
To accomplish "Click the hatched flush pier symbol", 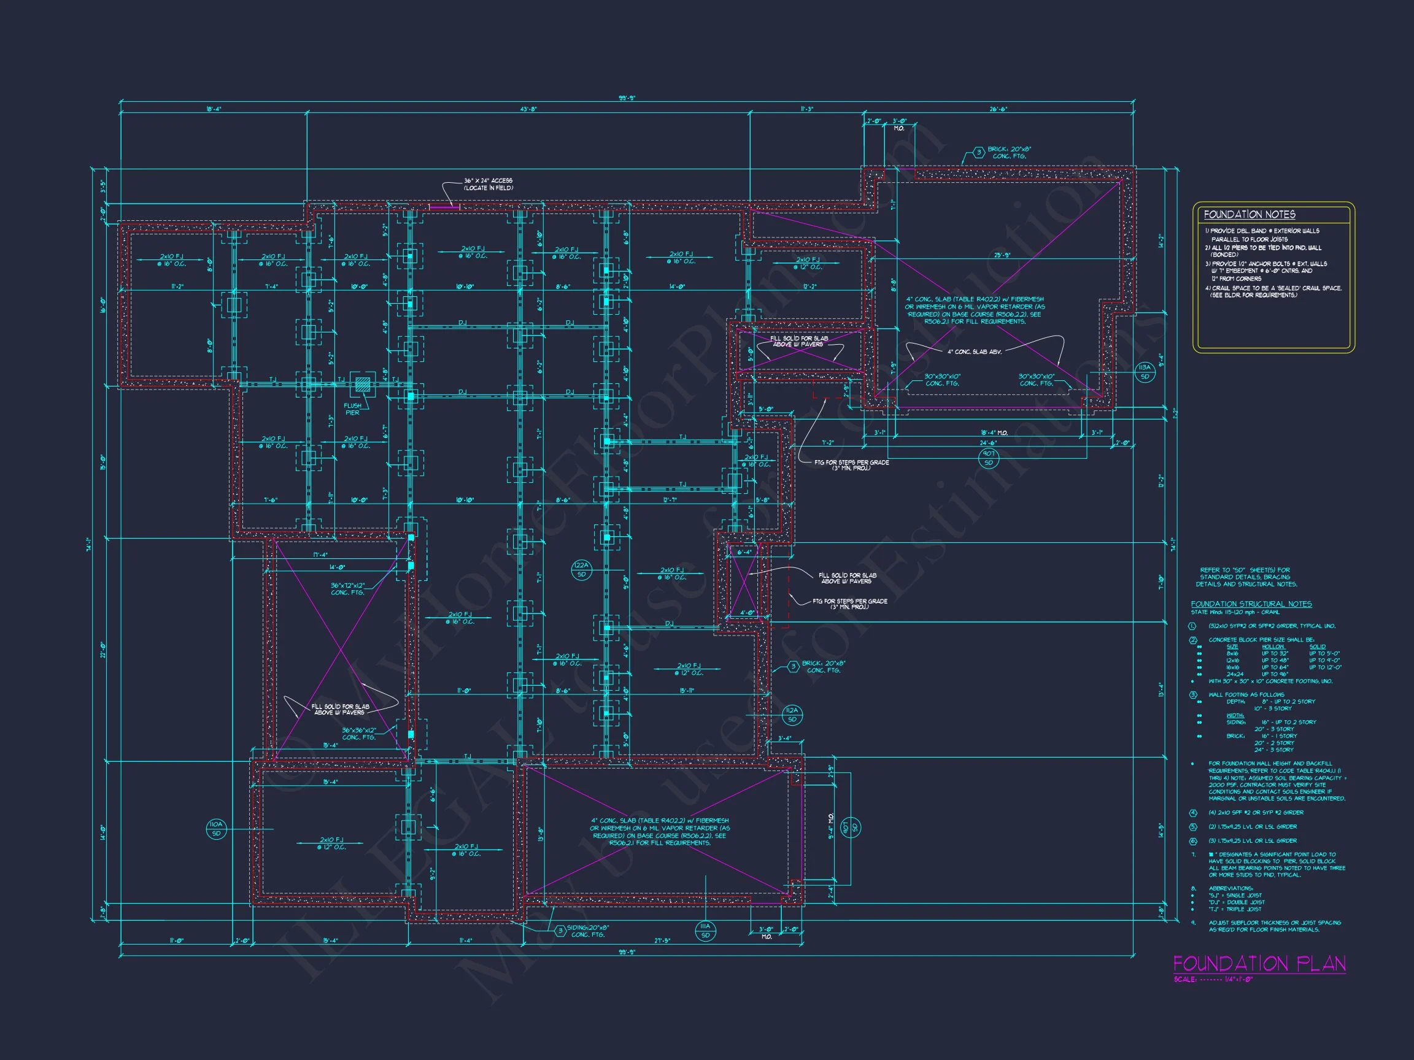I will (363, 383).
